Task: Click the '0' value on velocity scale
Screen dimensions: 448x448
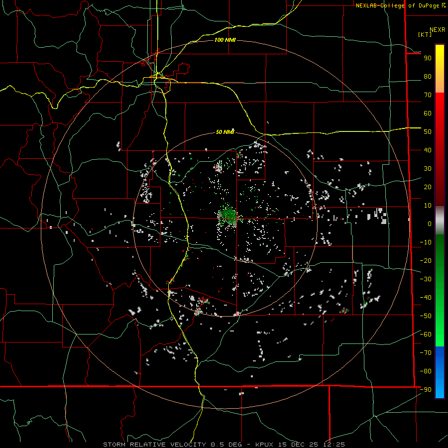Action: click(430, 224)
